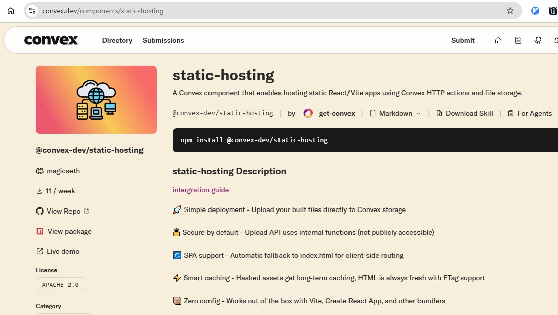Click the 'static-hosting' page title
The width and height of the screenshot is (558, 315).
pyautogui.click(x=223, y=75)
